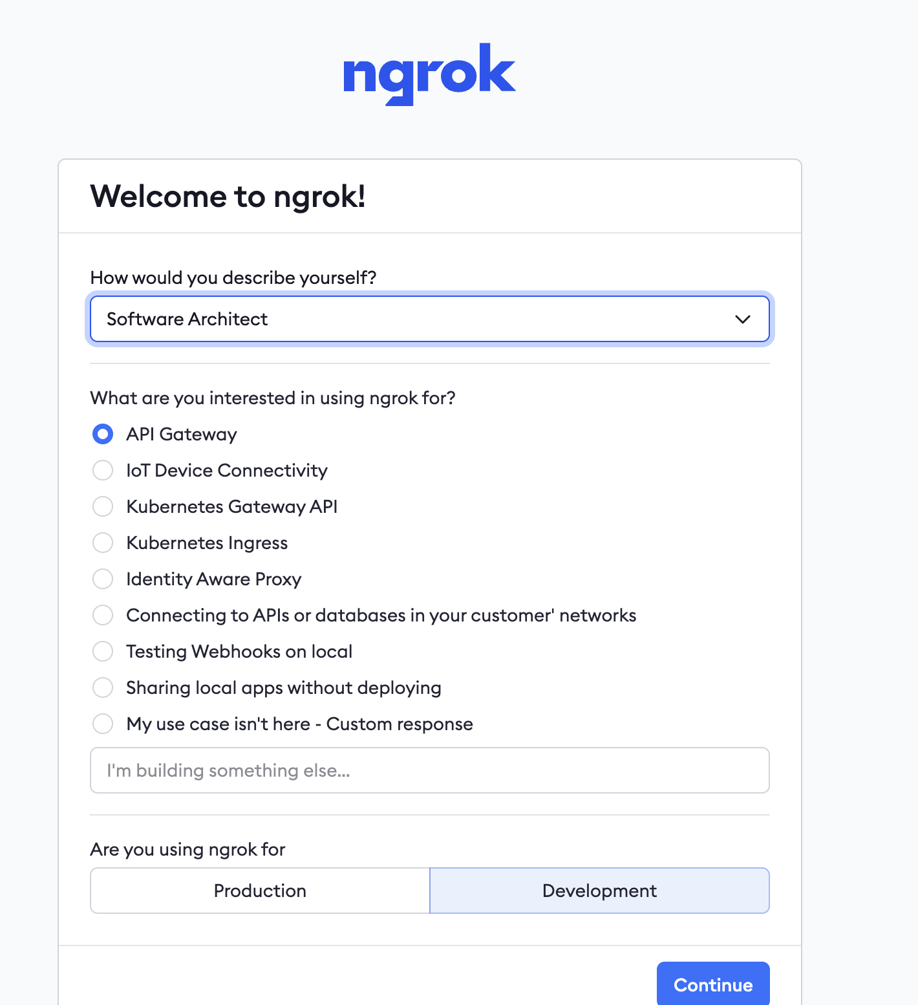
Task: Select Development usage option
Action: (599, 891)
